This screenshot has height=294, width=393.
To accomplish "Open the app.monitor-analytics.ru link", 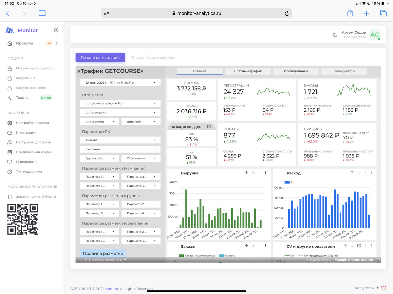I will click(x=36, y=197).
